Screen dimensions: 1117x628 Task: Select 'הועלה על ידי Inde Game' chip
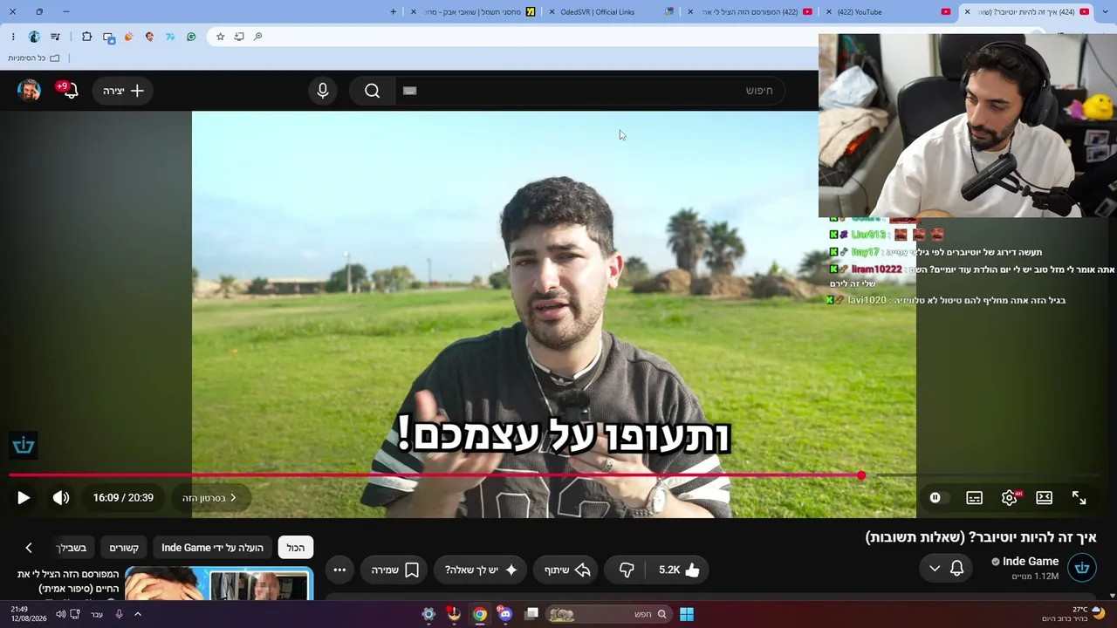[x=212, y=548]
